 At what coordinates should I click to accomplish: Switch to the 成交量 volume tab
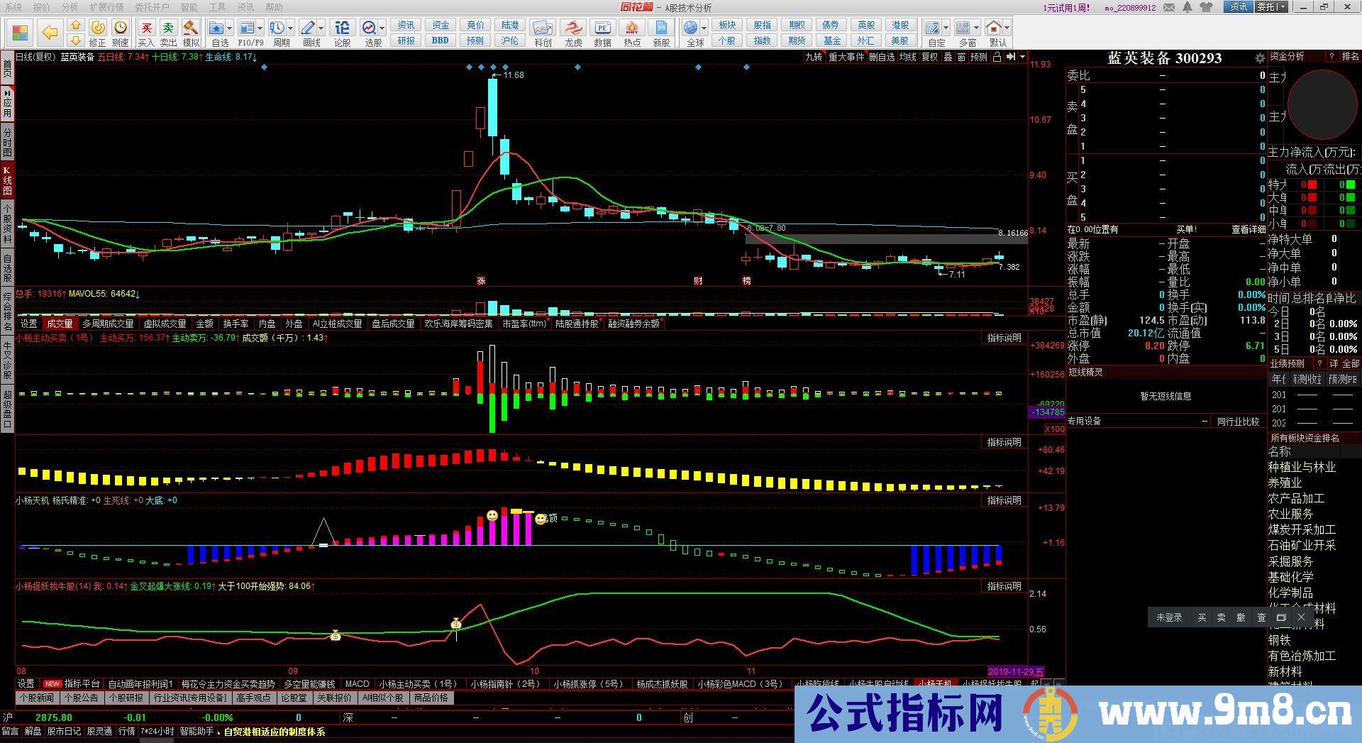point(60,324)
